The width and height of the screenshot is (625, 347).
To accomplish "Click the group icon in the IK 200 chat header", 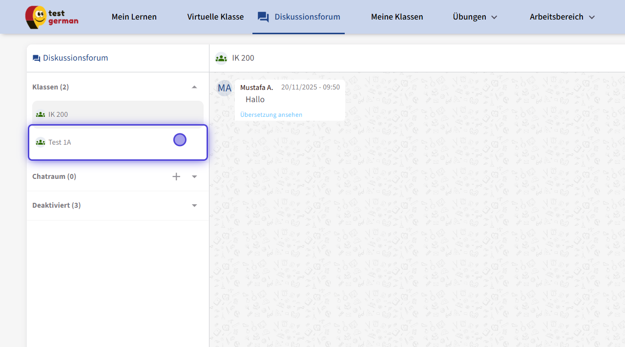I will pos(221,58).
